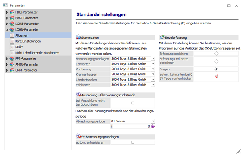
Task: Click the page icon beside DEÜV
Action: click(11, 47)
